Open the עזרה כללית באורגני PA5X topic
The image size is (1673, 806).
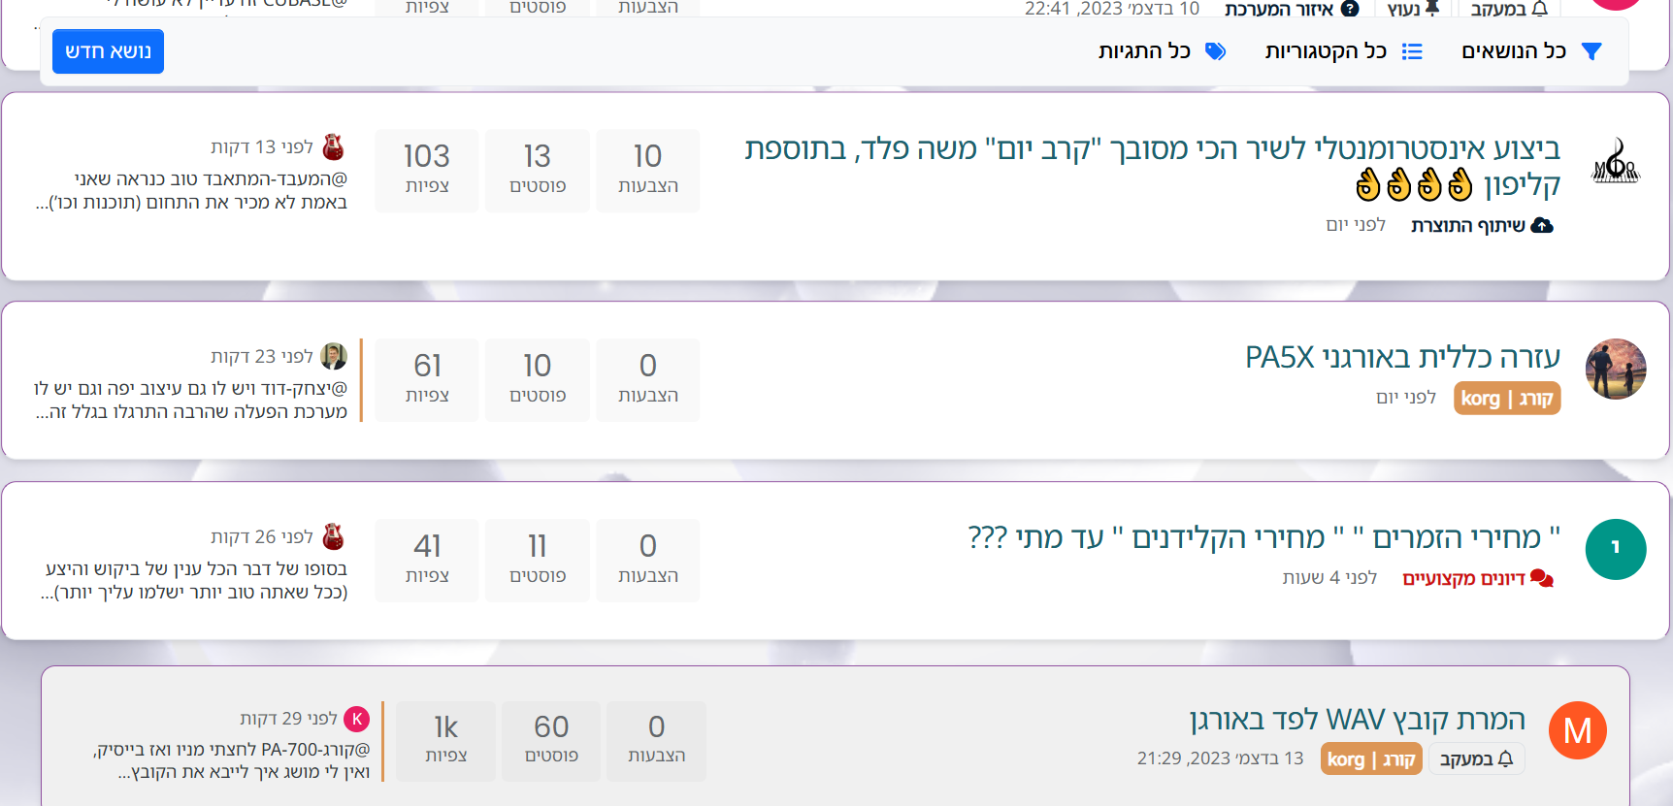coord(1402,357)
